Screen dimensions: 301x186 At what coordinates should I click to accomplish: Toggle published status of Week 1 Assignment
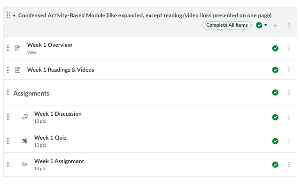[x=275, y=164]
